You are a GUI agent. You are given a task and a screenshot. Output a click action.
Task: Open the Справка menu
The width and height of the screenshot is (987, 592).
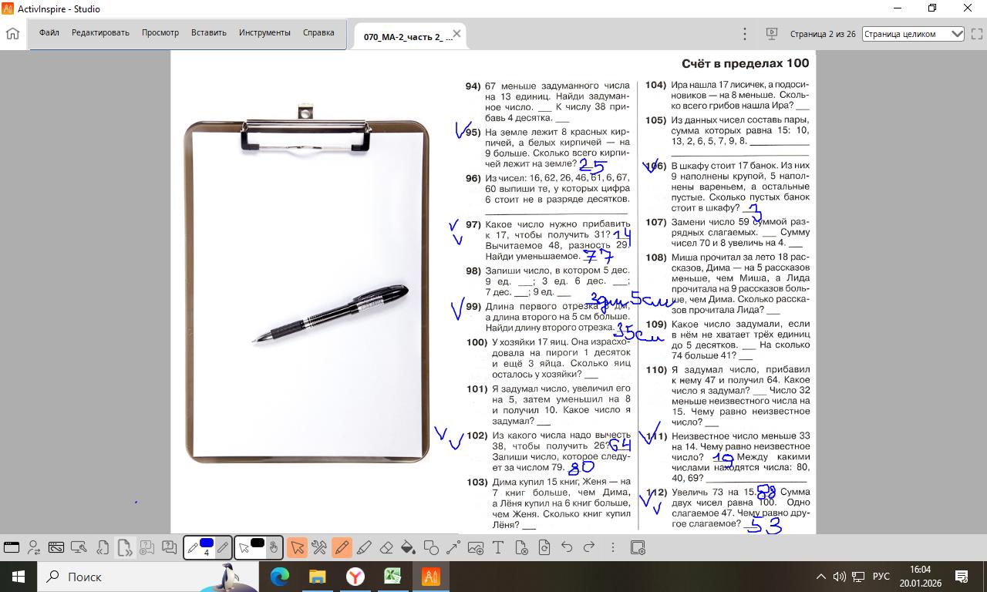[318, 33]
